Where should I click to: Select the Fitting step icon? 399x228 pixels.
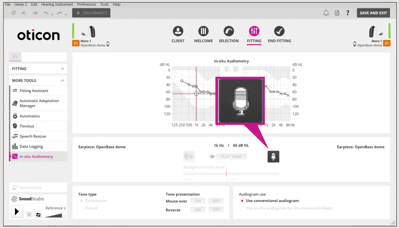point(254,31)
